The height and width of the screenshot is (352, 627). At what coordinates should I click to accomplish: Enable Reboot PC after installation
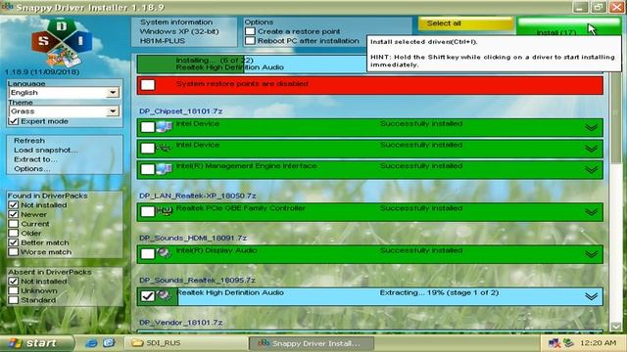point(251,41)
